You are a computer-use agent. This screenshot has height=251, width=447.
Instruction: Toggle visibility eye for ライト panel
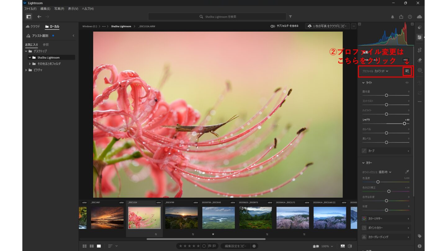pyautogui.click(x=407, y=83)
